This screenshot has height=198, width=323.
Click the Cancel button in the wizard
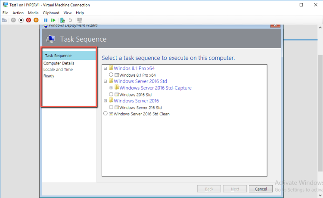(261, 189)
